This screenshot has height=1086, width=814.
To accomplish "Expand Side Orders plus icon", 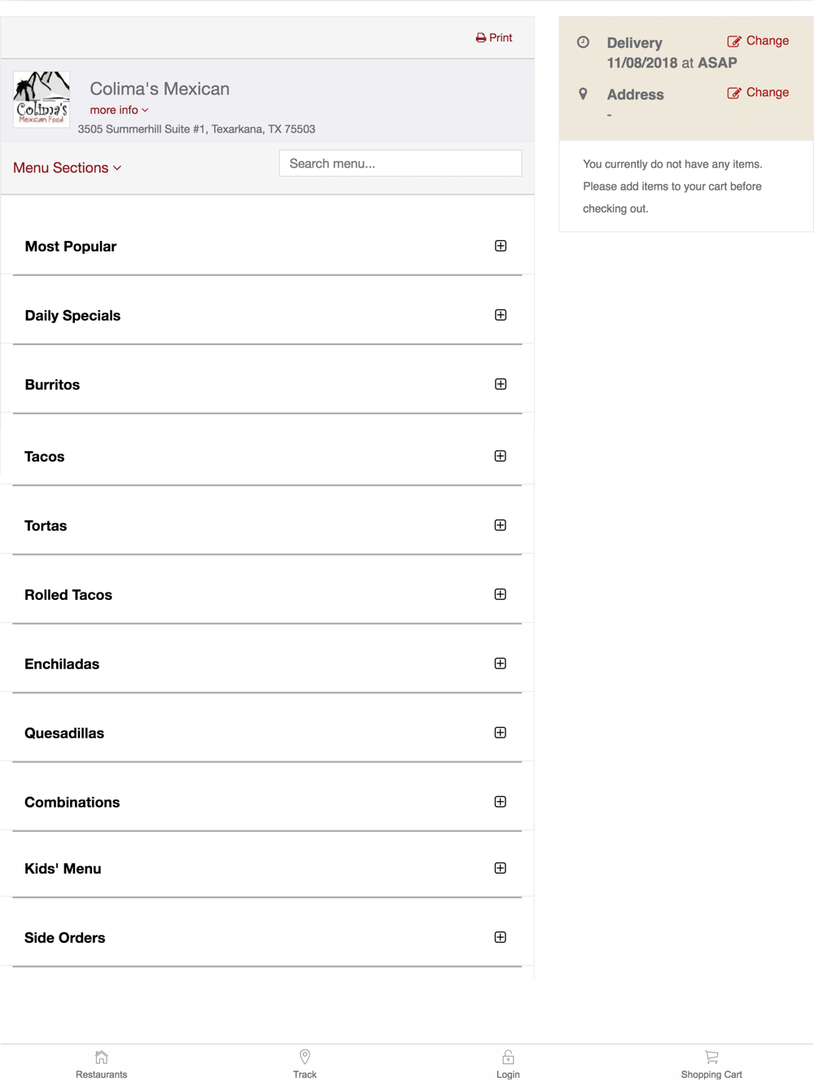I will [x=501, y=937].
